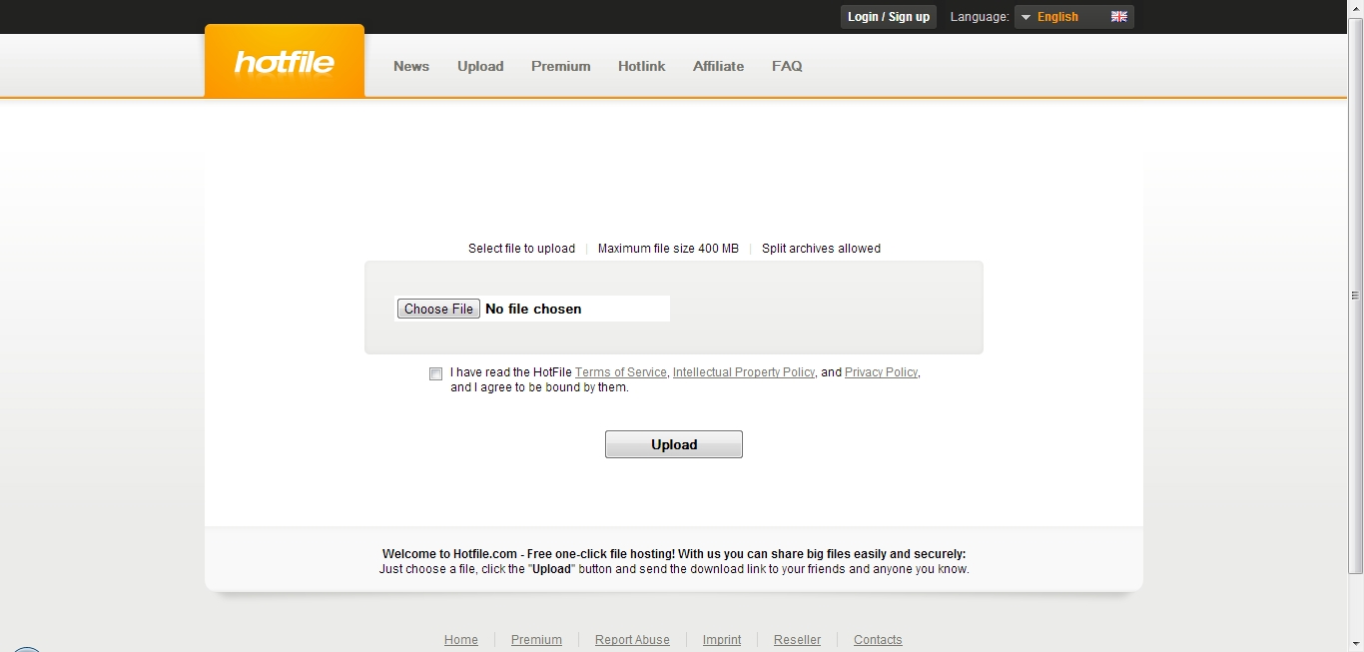This screenshot has width=1364, height=652.
Task: Click the vertical page scrollbar
Action: coord(1355,297)
